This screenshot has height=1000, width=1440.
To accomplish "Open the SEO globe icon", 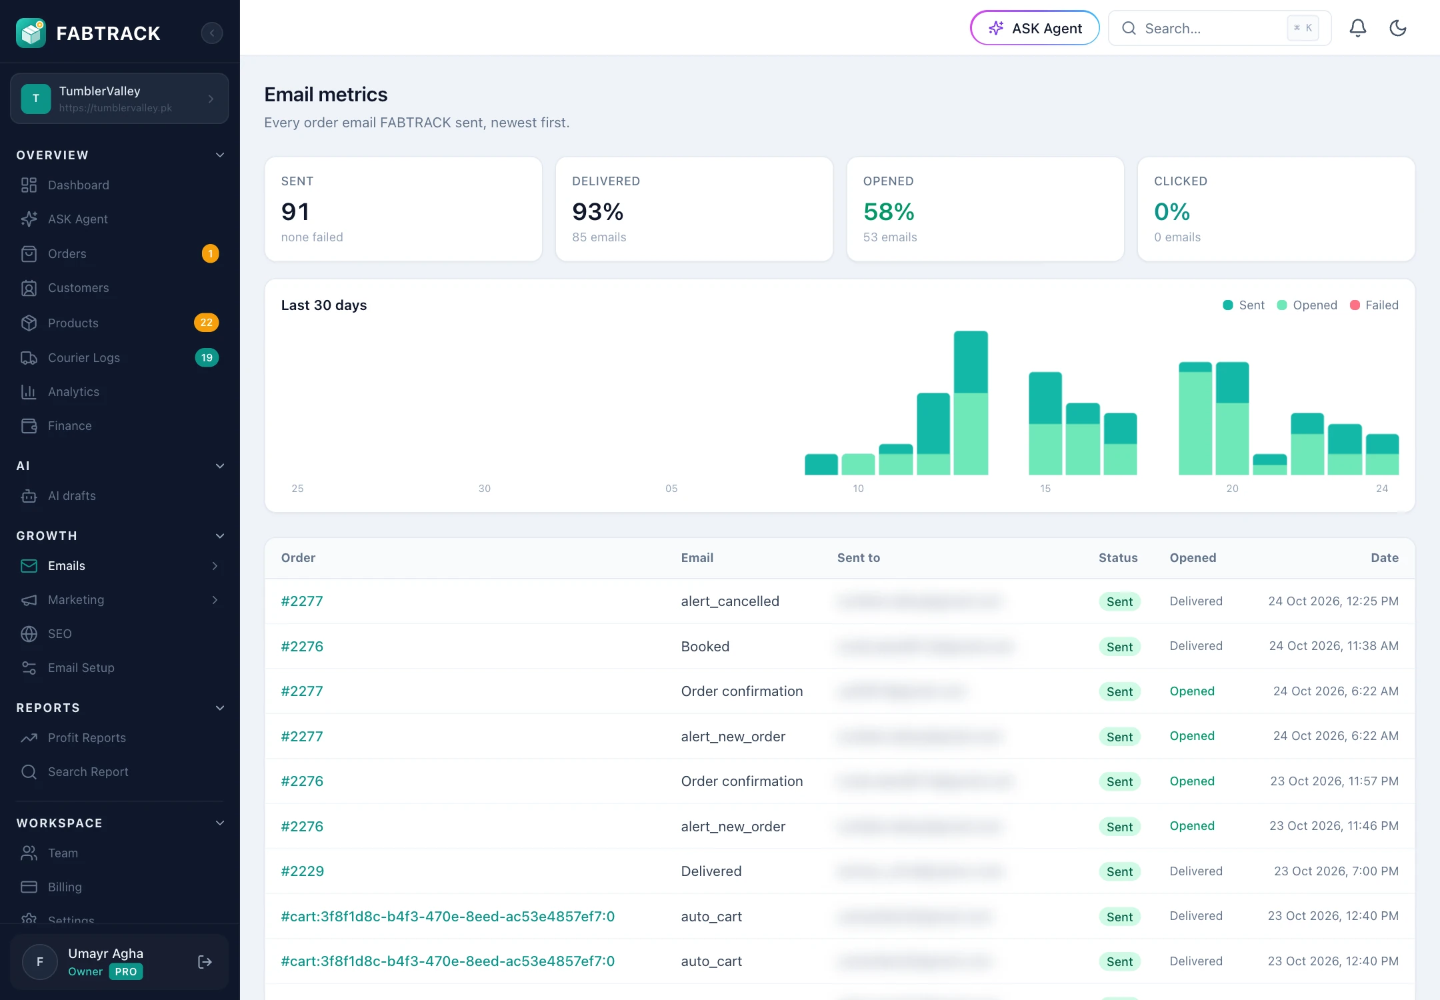I will coord(29,633).
